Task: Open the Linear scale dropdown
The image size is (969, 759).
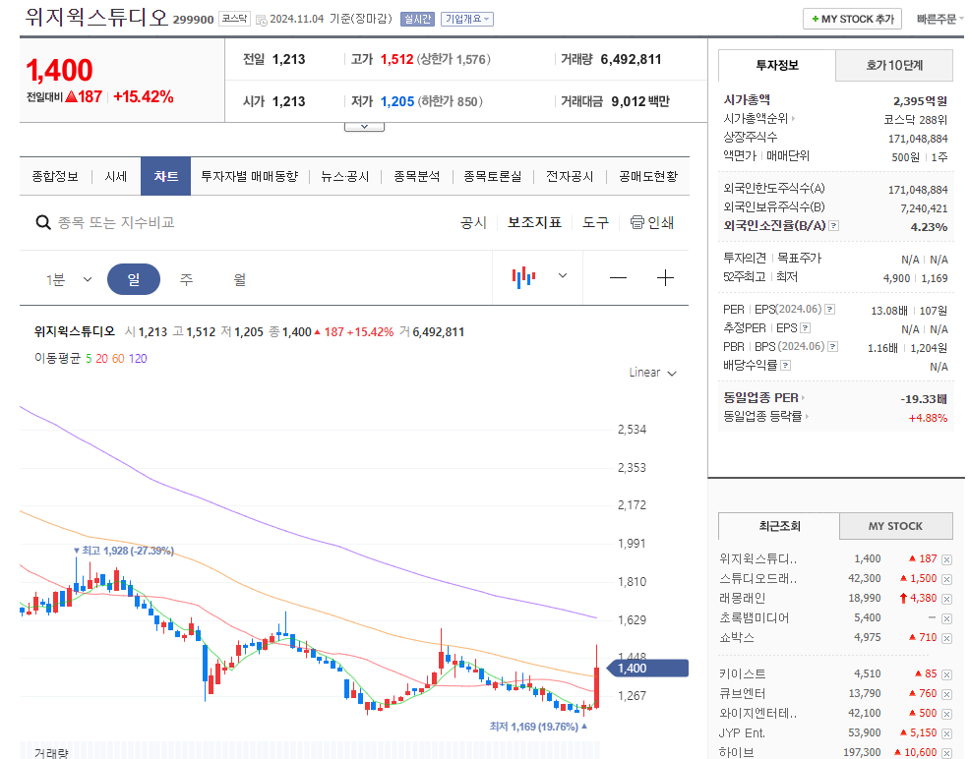Action: coord(652,373)
